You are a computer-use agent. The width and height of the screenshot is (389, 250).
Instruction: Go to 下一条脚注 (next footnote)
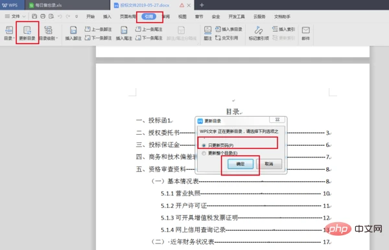98,38
